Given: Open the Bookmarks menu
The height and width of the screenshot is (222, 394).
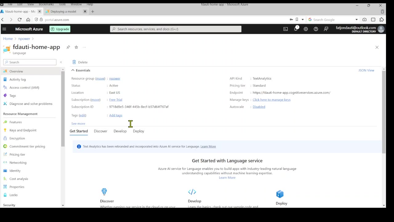Looking at the screenshot, I should tap(46, 4).
